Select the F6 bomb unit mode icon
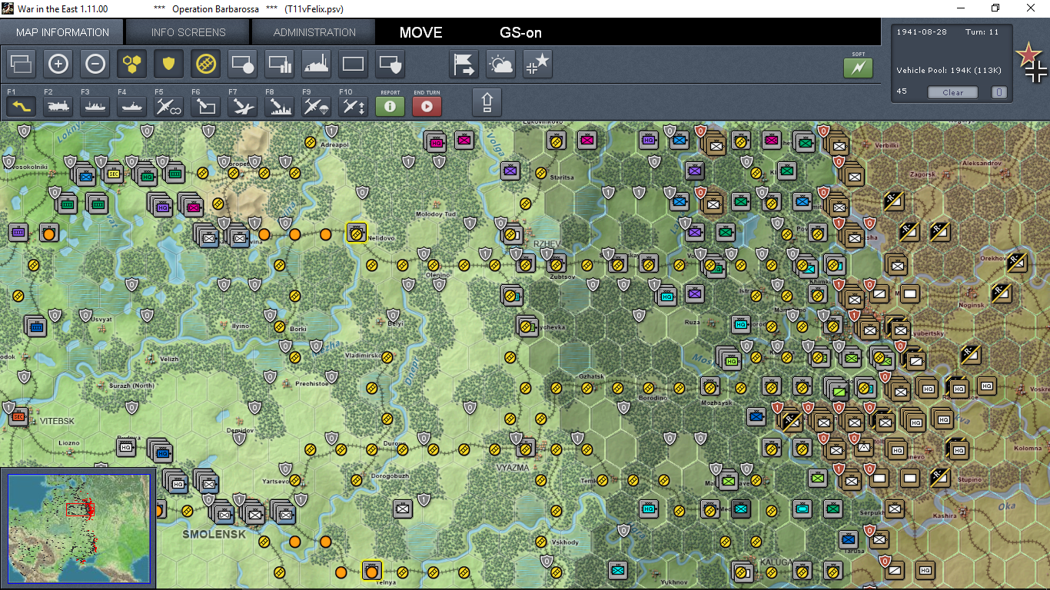Image resolution: width=1050 pixels, height=590 pixels. (206, 106)
